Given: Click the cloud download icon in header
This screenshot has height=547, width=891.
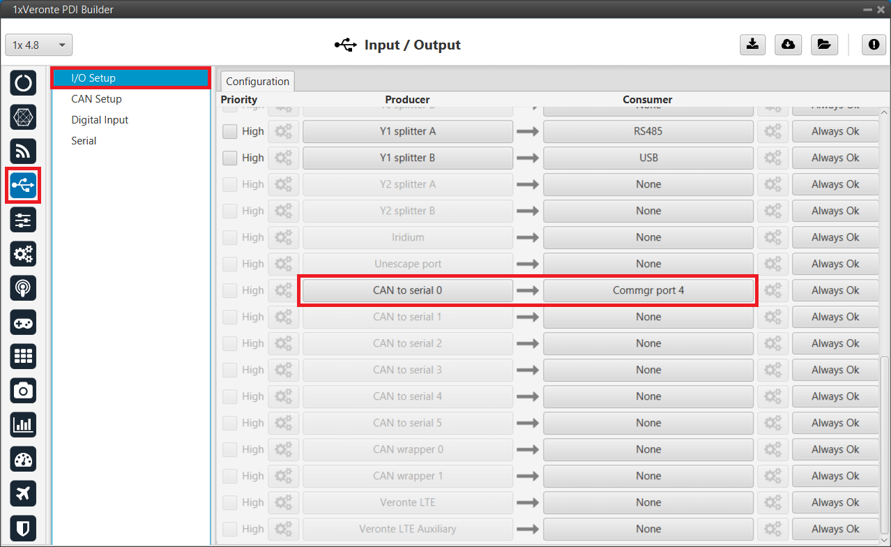Looking at the screenshot, I should coord(788,45).
